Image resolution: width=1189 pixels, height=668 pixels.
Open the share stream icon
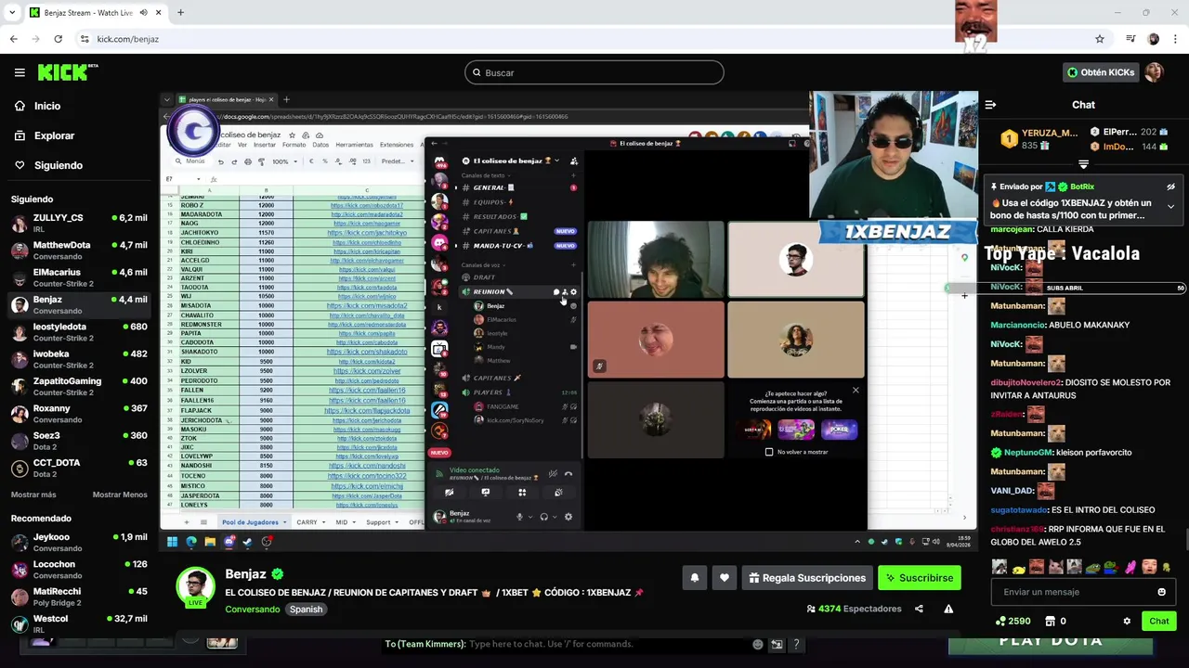(919, 609)
